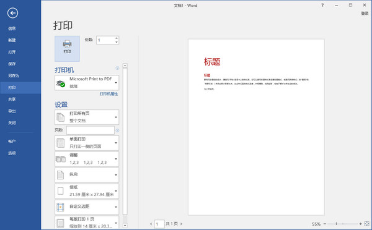Decrease the copies count with down arrow
The image size is (372, 230).
117,42
